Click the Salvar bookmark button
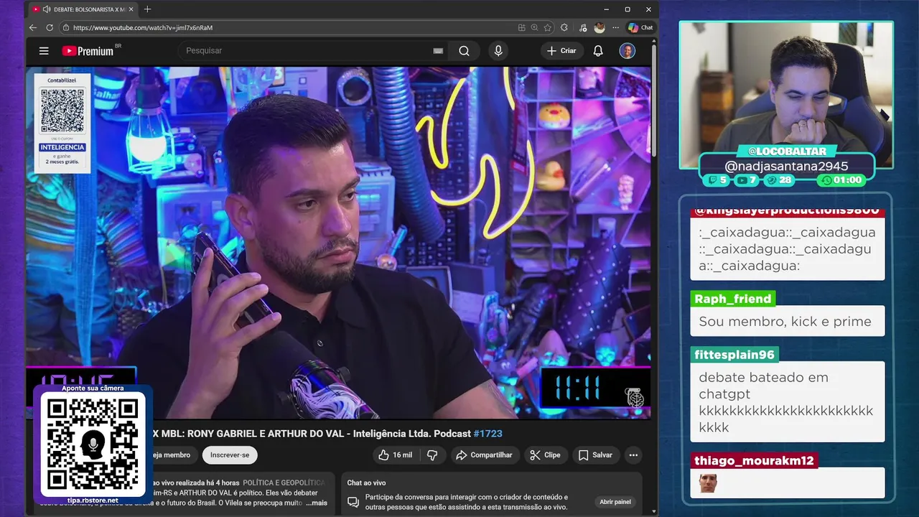The width and height of the screenshot is (919, 517). tap(595, 455)
